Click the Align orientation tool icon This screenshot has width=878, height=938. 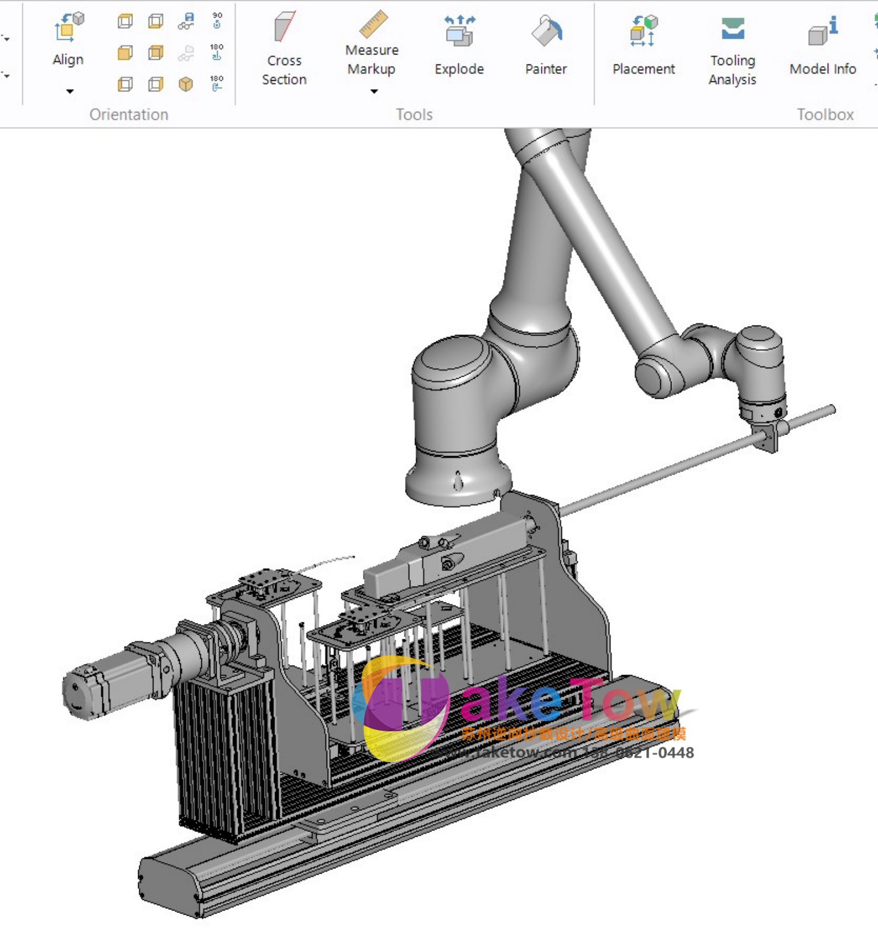click(x=68, y=28)
